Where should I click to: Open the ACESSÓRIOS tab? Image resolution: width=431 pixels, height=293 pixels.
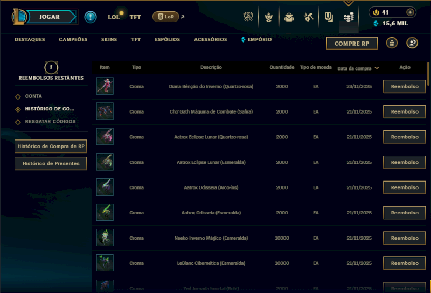pos(211,39)
